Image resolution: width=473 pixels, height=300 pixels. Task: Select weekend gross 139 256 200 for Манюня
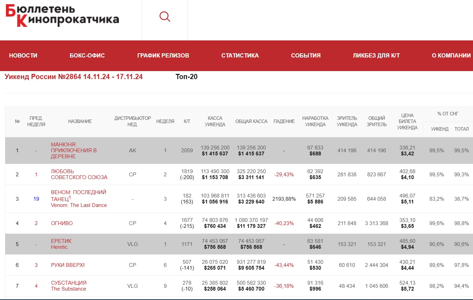pos(215,148)
